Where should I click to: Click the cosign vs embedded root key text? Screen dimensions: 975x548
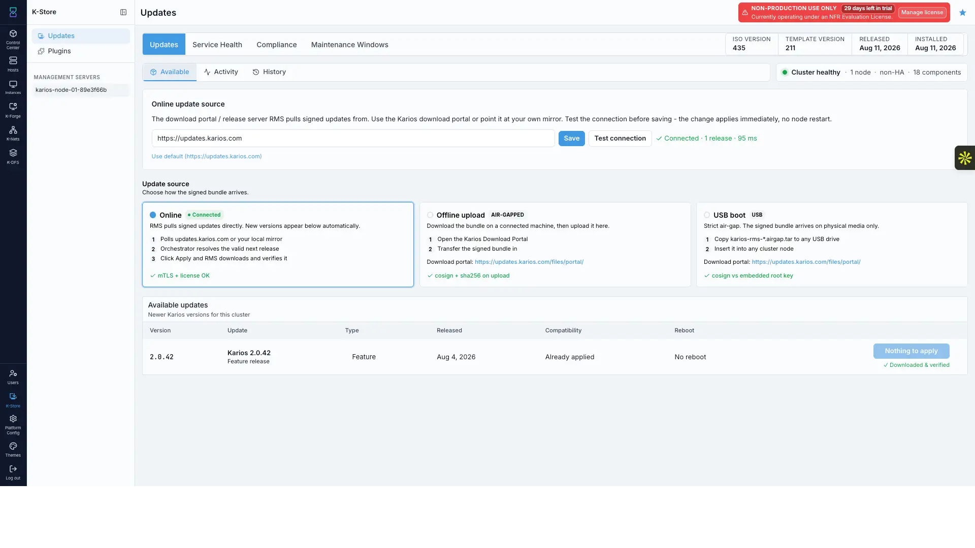click(749, 276)
